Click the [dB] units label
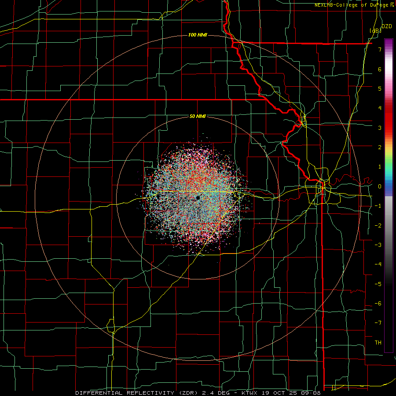Viewport: 396px width, 396px height. 376,30
